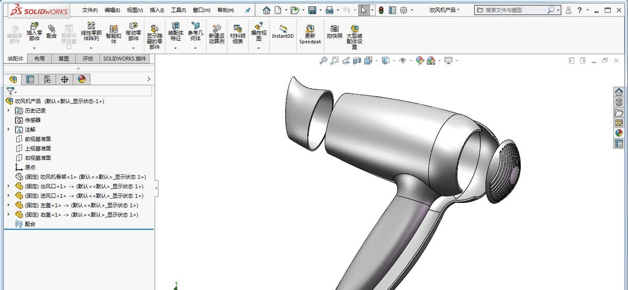The width and height of the screenshot is (628, 290).
Task: Start New Motion Study (新建运动算例)
Action: pos(216,34)
